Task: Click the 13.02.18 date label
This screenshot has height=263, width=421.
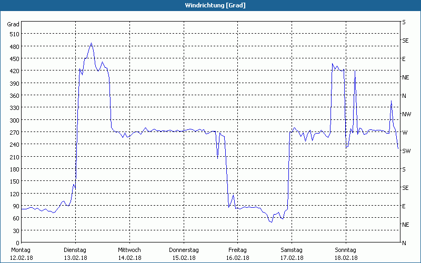Action: click(x=75, y=258)
